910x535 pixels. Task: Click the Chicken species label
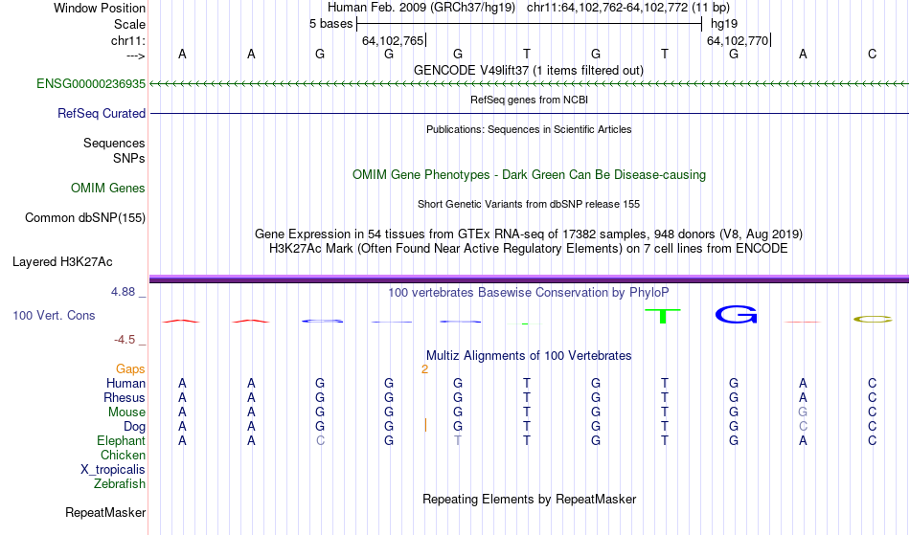123,456
